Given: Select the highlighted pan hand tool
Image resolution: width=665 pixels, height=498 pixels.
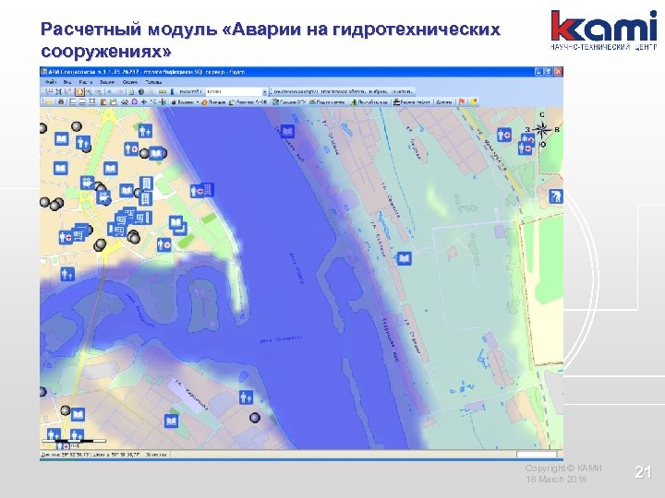Looking at the screenshot, I should (x=79, y=91).
